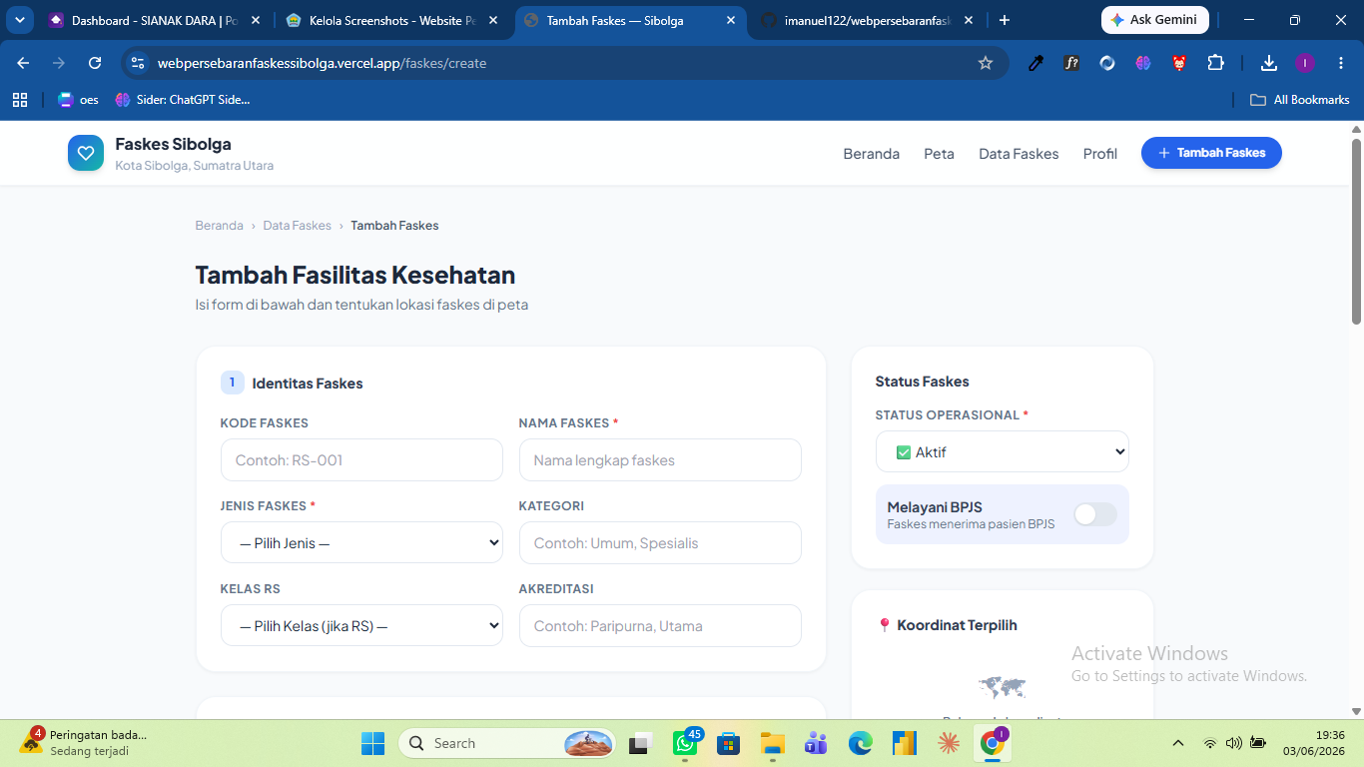Open tab search dropdown arrow
This screenshot has height=767, width=1364.
pyautogui.click(x=19, y=20)
